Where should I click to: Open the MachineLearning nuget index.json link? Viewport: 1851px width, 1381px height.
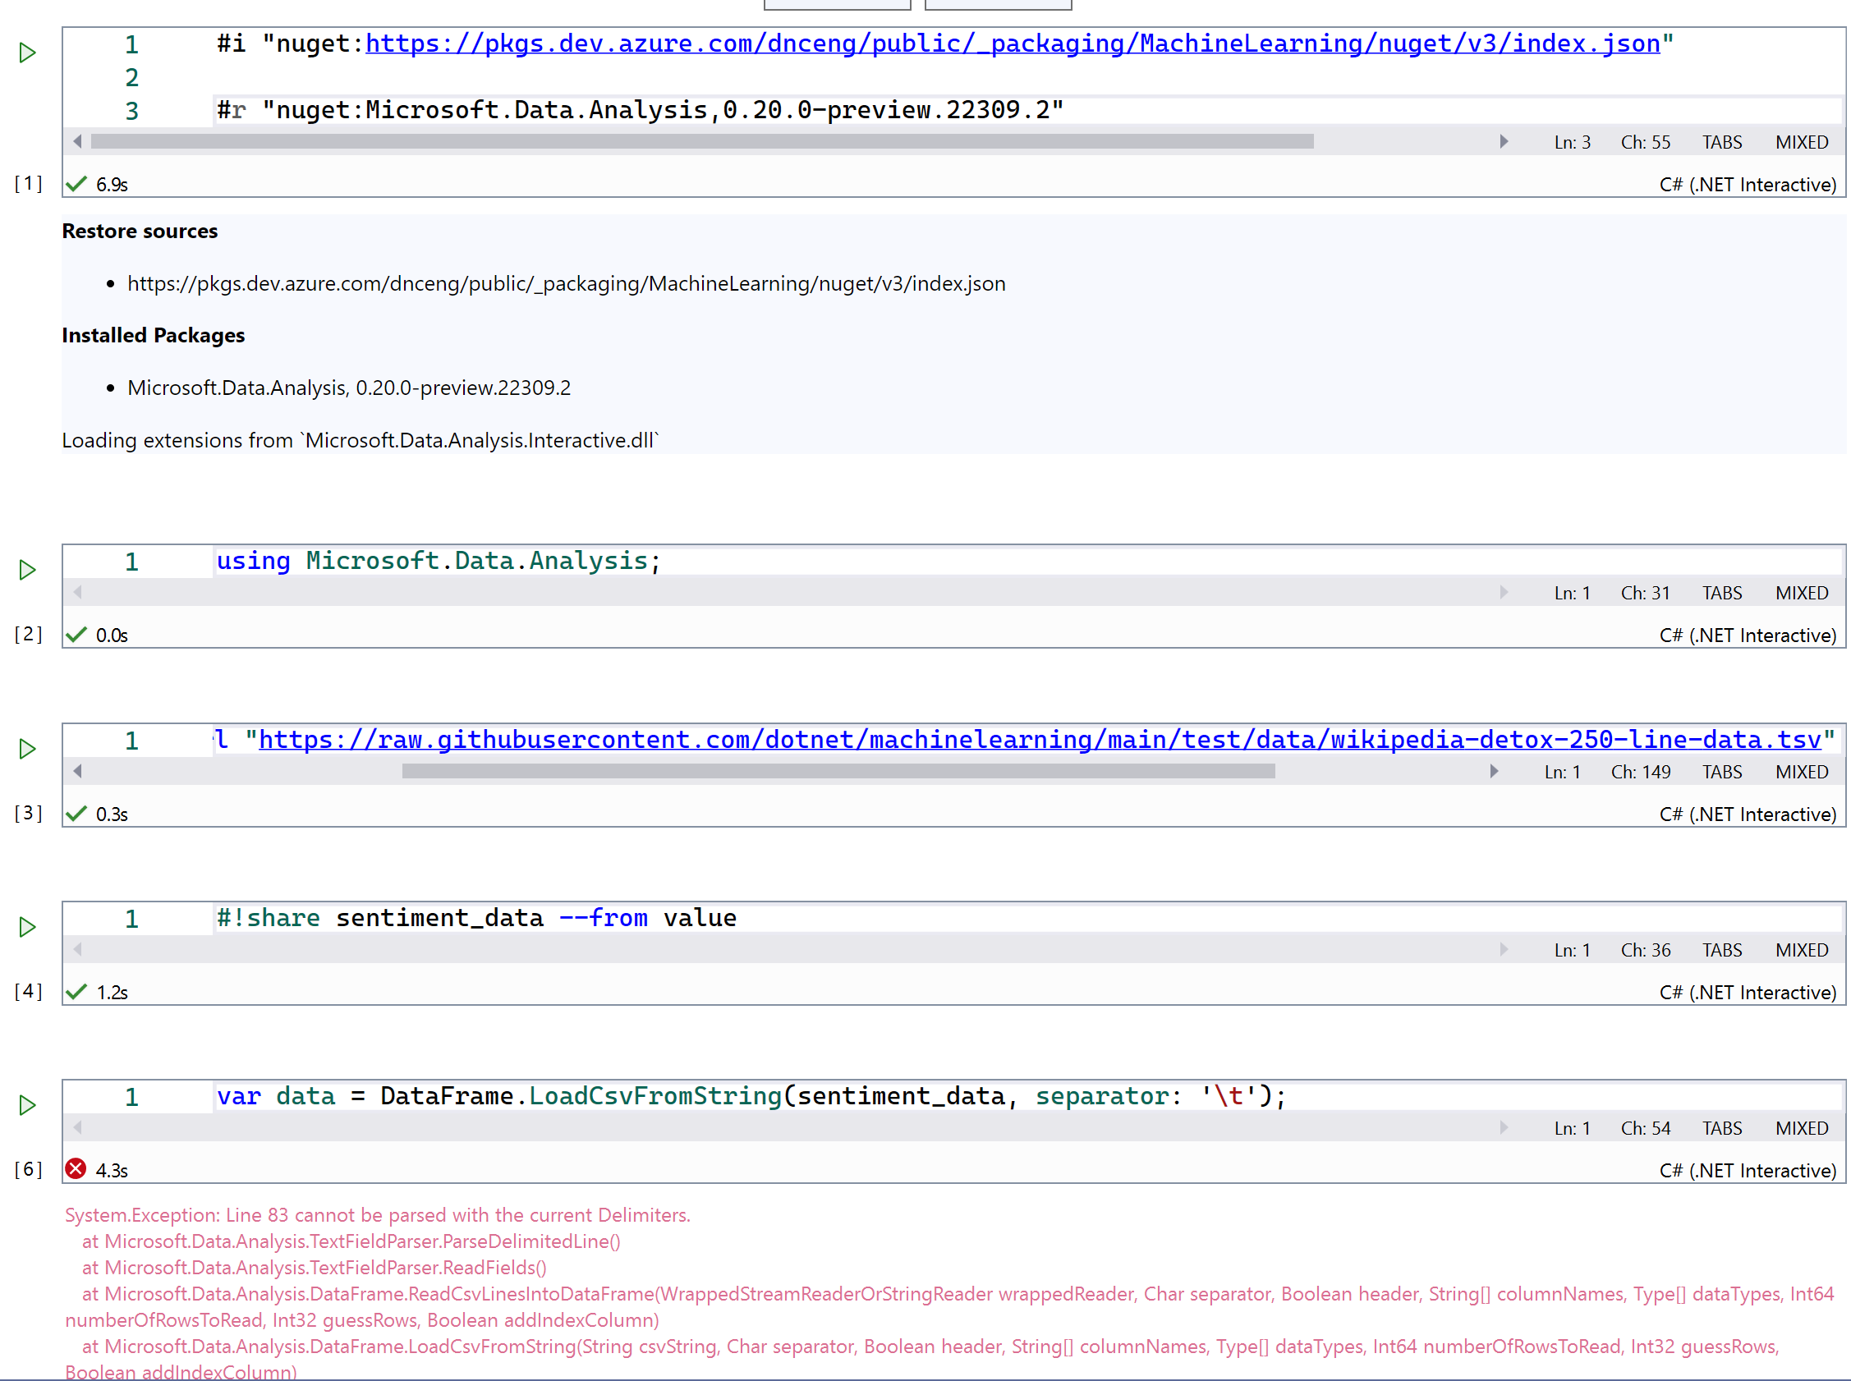pyautogui.click(x=1004, y=44)
